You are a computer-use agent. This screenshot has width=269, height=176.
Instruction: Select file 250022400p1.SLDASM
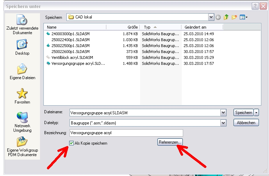click(71, 40)
